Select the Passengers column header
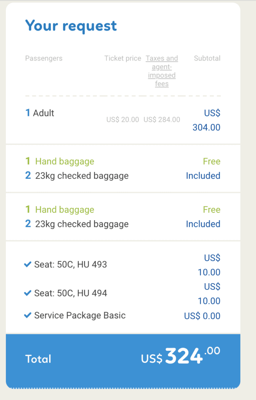 tap(44, 58)
